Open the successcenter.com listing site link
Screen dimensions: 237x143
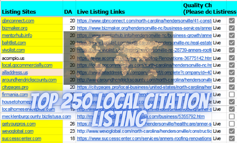(x=21, y=138)
